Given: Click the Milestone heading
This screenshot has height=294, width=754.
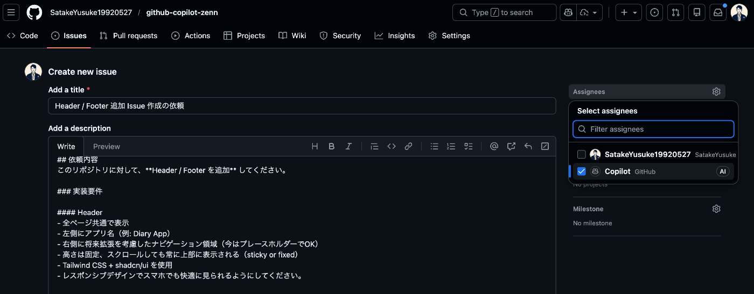Looking at the screenshot, I should coord(588,209).
